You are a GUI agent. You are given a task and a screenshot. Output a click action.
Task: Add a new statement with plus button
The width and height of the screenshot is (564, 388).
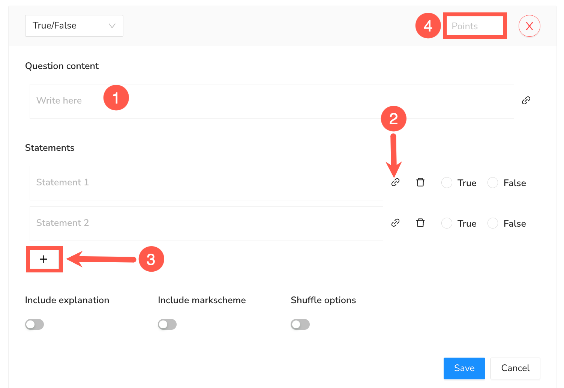coord(44,259)
